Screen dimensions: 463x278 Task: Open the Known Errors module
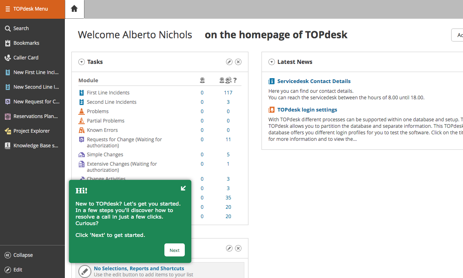(102, 130)
